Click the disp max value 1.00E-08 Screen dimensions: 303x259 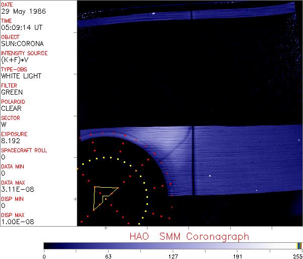17,222
